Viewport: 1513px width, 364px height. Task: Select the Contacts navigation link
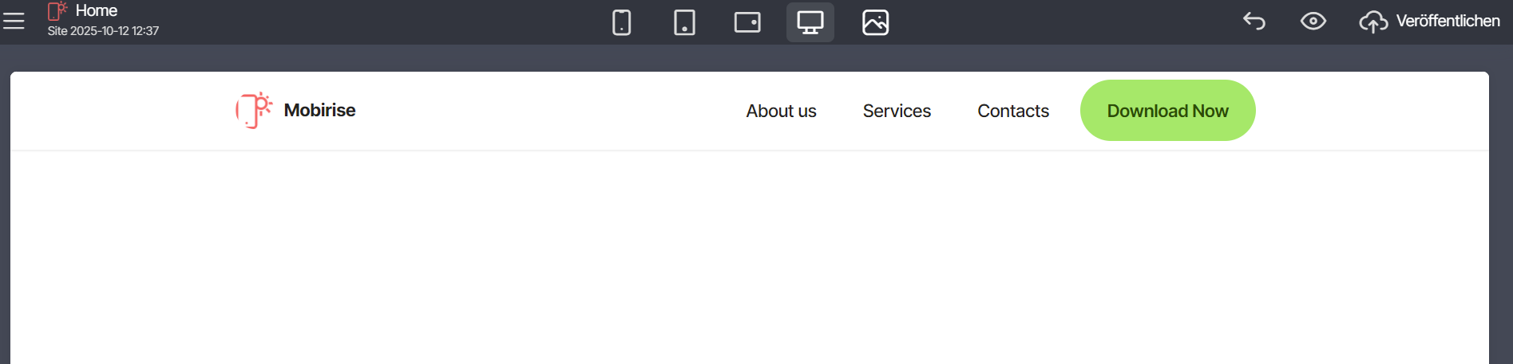click(1013, 111)
